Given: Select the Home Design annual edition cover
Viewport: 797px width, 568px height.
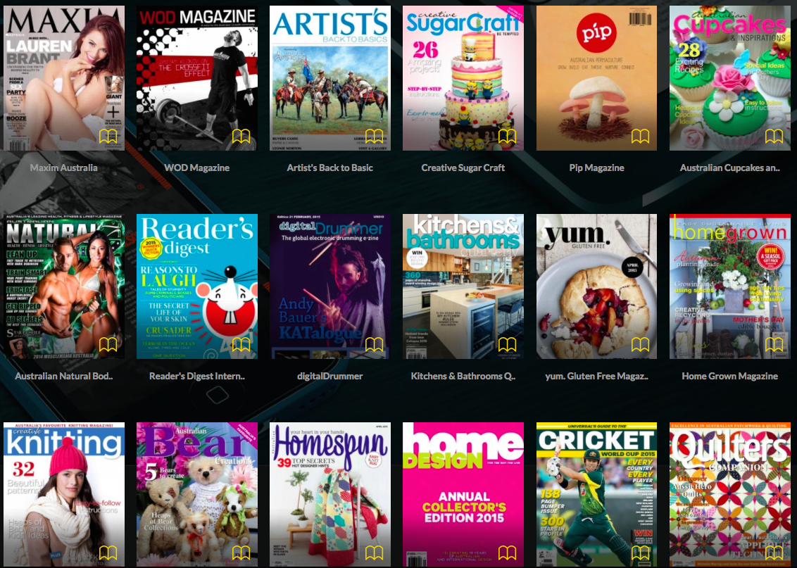Looking at the screenshot, I should (463, 493).
